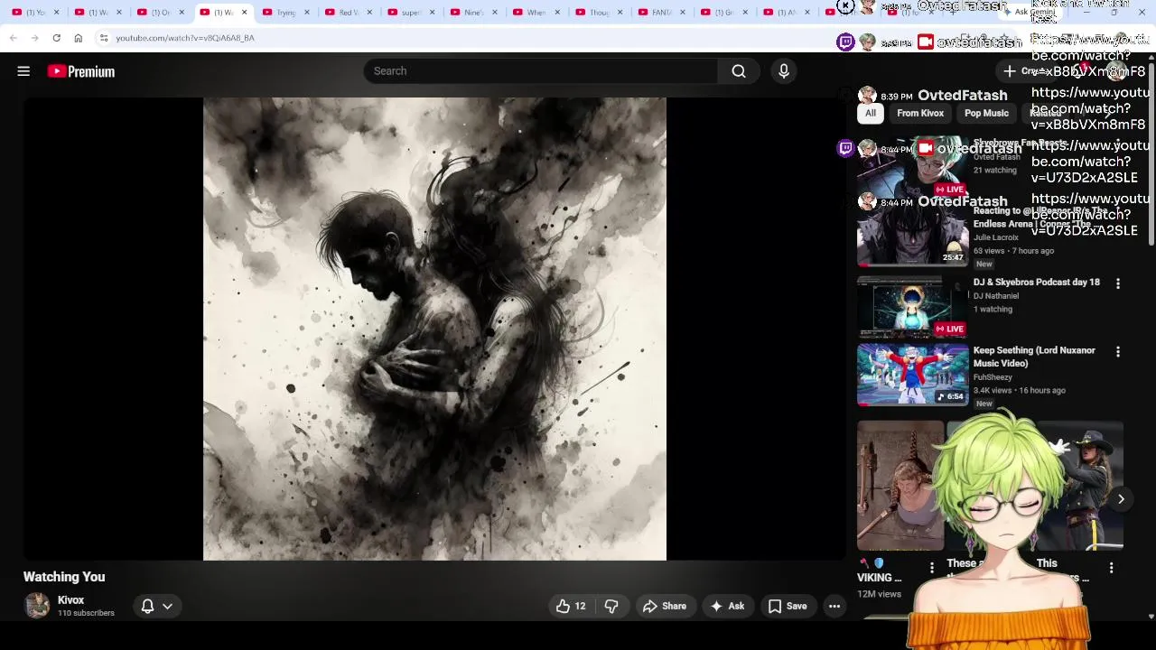Open the DJ Nathaniel channel name
1156x650 pixels.
point(996,296)
